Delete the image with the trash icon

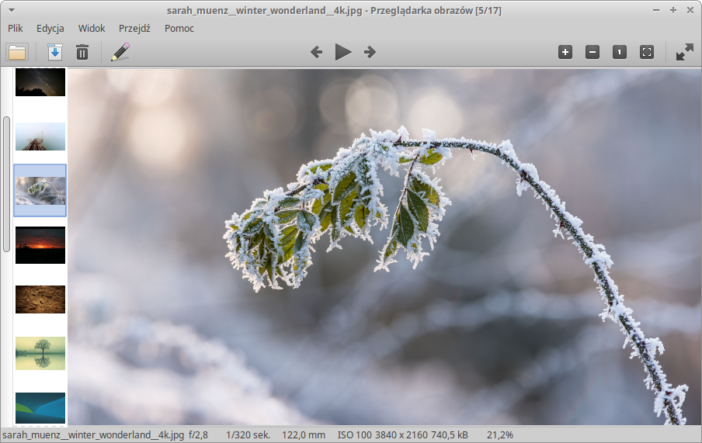click(82, 52)
